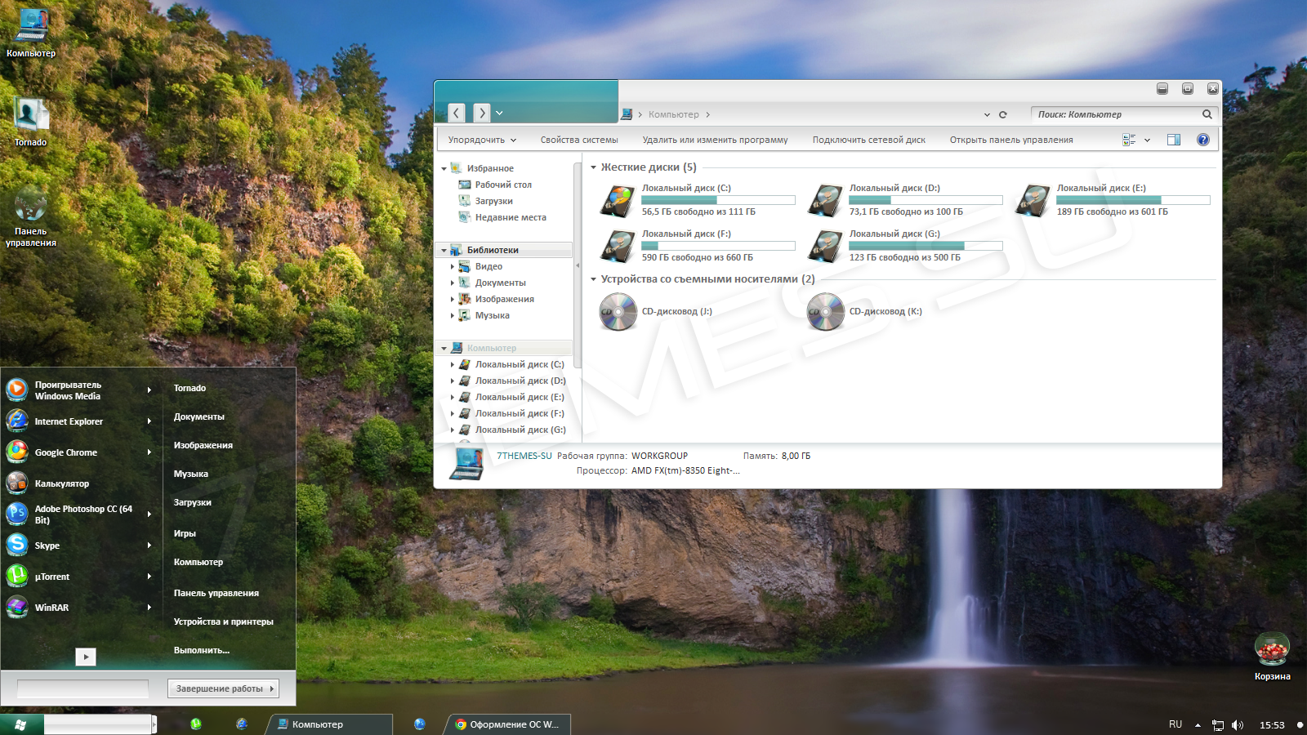Click the volume speaker tray icon

click(1237, 725)
